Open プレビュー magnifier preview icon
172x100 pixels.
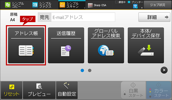[39, 86]
